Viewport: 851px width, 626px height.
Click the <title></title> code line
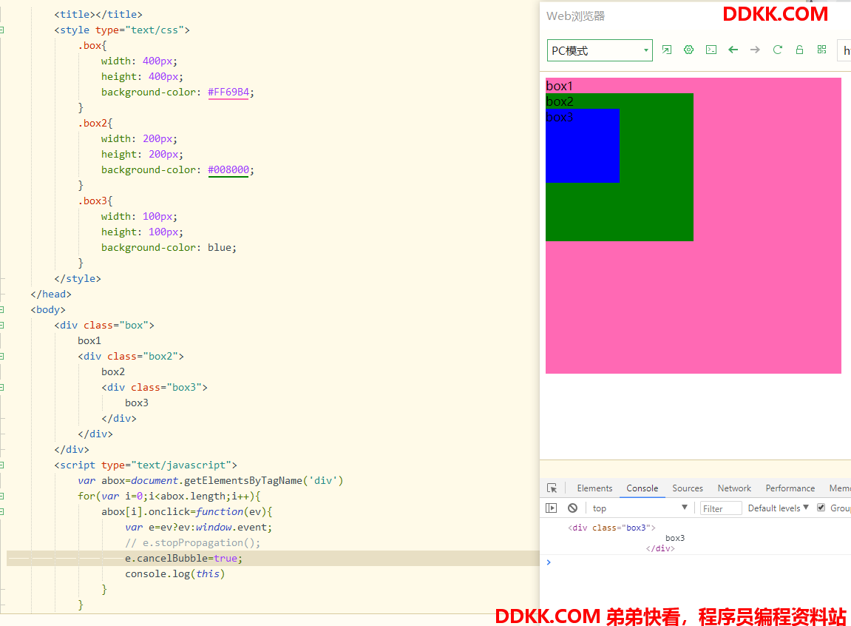pos(98,14)
